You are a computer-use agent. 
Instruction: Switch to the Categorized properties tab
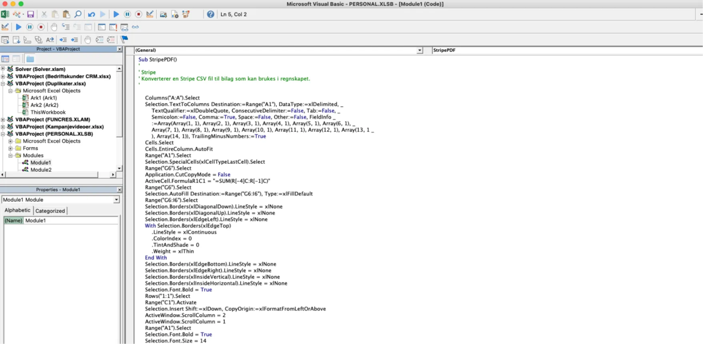click(50, 211)
